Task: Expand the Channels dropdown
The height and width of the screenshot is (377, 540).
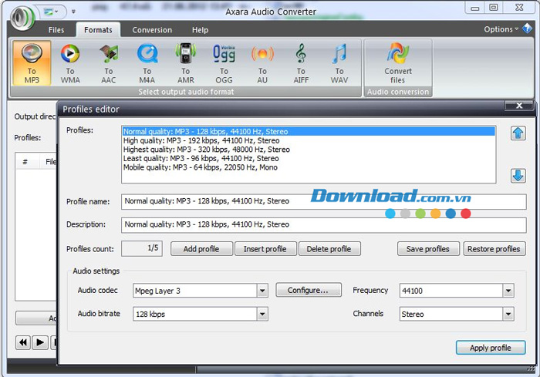Action: coord(508,314)
